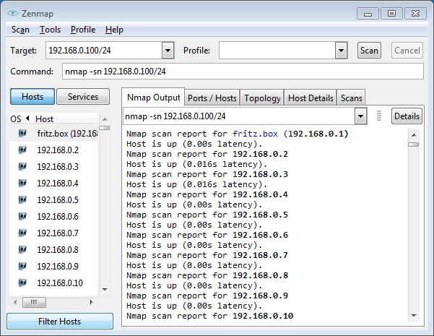
Task: Switch to the Scans tab
Action: click(x=351, y=98)
